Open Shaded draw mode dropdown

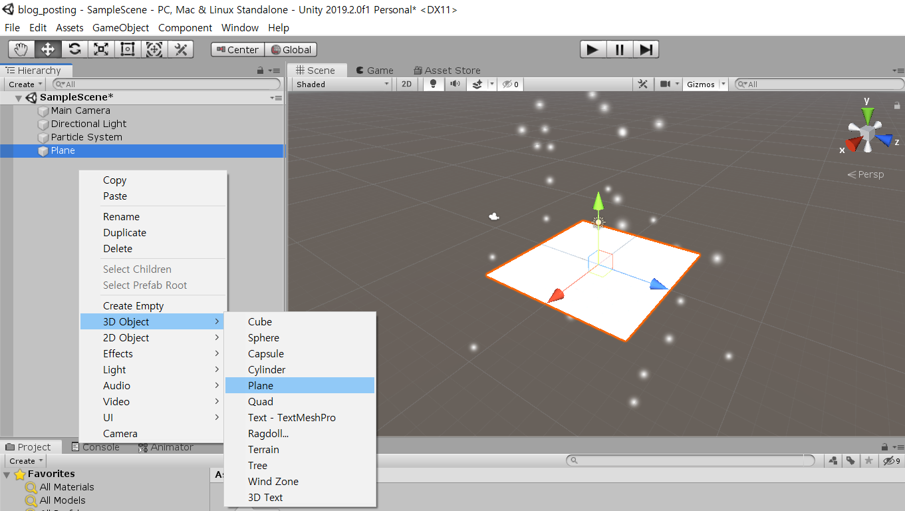coord(342,84)
